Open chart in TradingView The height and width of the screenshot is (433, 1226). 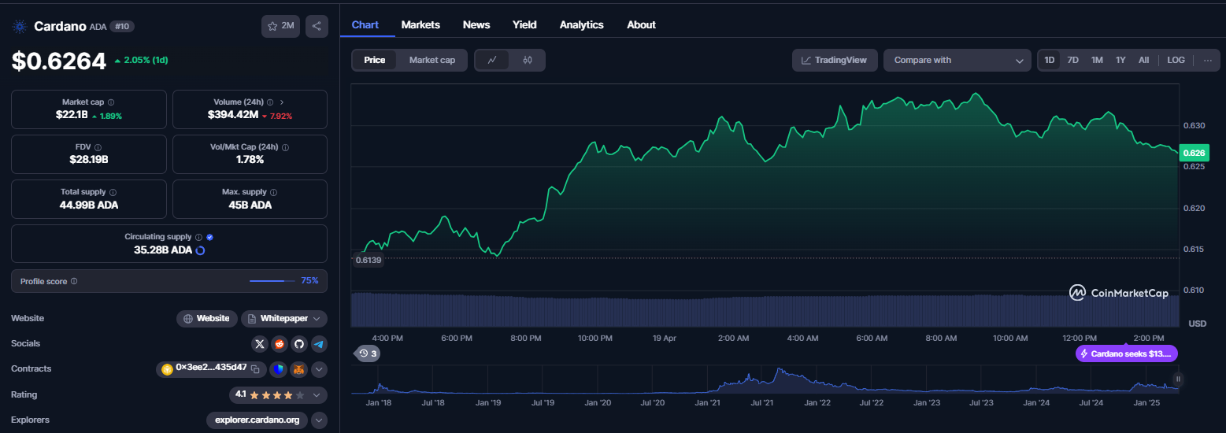[x=835, y=60]
